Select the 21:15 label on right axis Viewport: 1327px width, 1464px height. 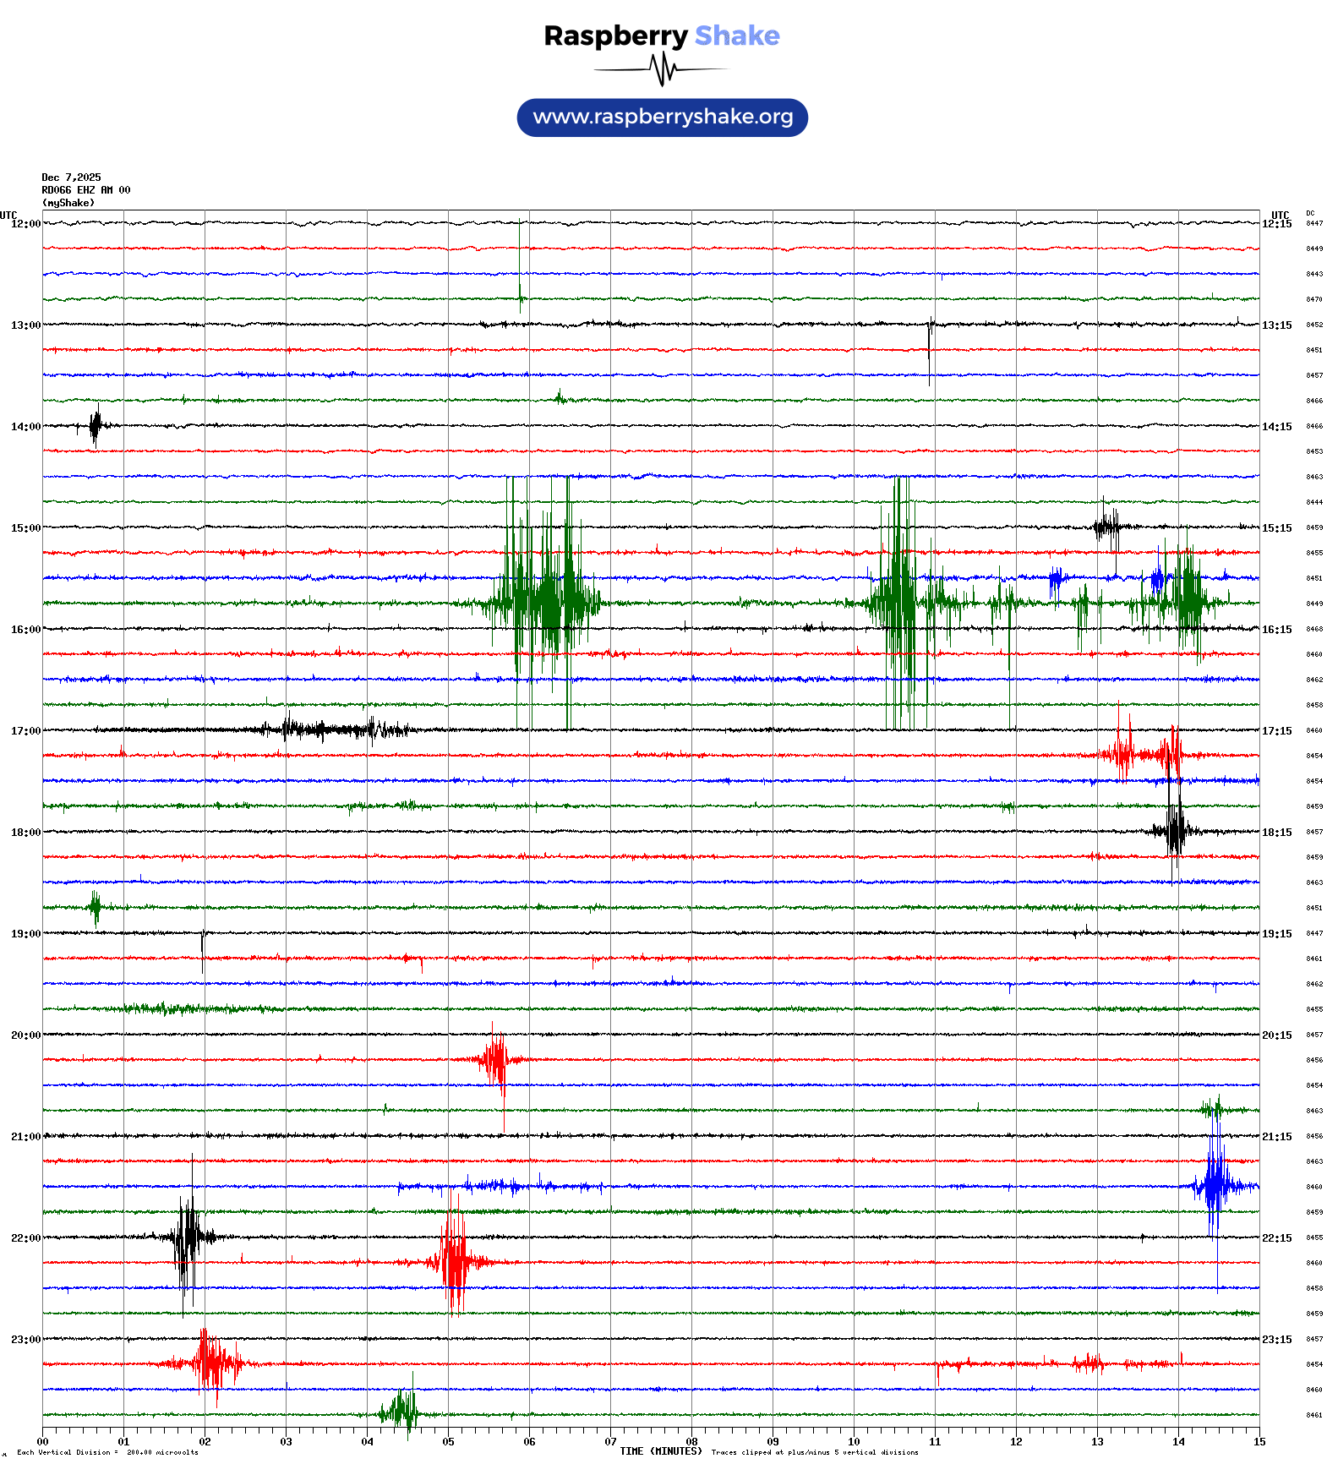pyautogui.click(x=1276, y=1137)
